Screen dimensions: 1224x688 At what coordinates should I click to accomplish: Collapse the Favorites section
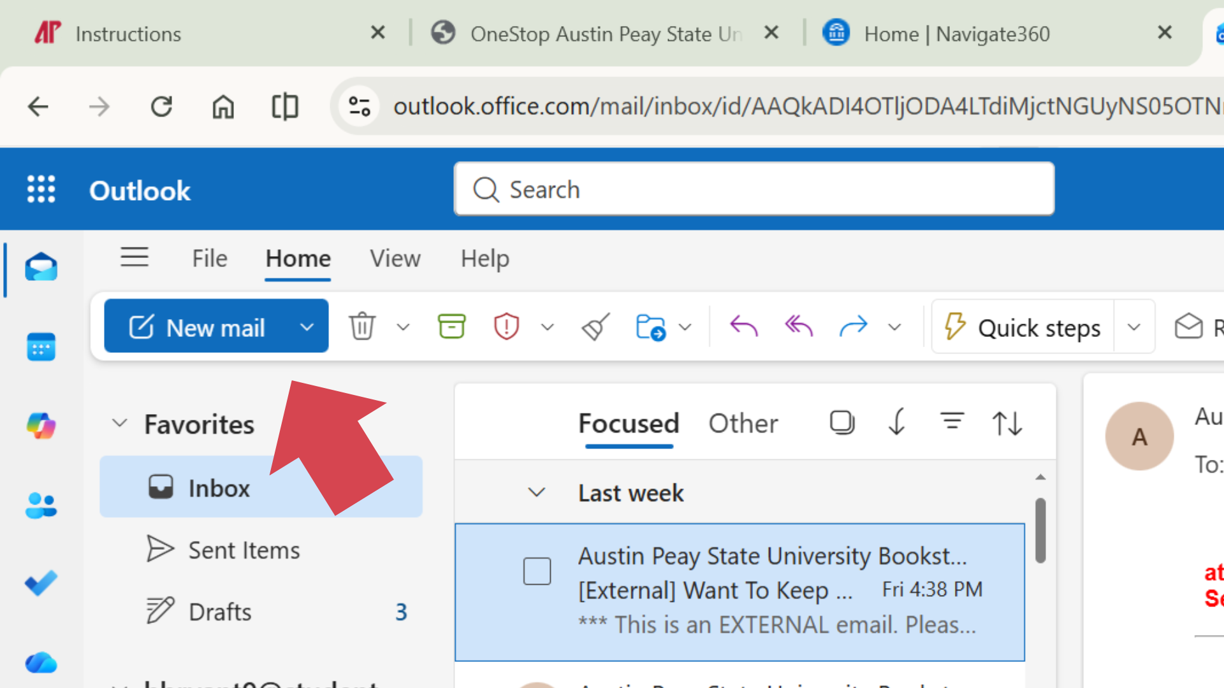tap(120, 423)
